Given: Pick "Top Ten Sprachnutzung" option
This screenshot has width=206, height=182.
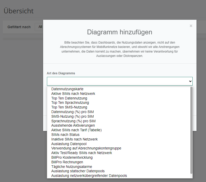Looking at the screenshot, I should [70, 103].
